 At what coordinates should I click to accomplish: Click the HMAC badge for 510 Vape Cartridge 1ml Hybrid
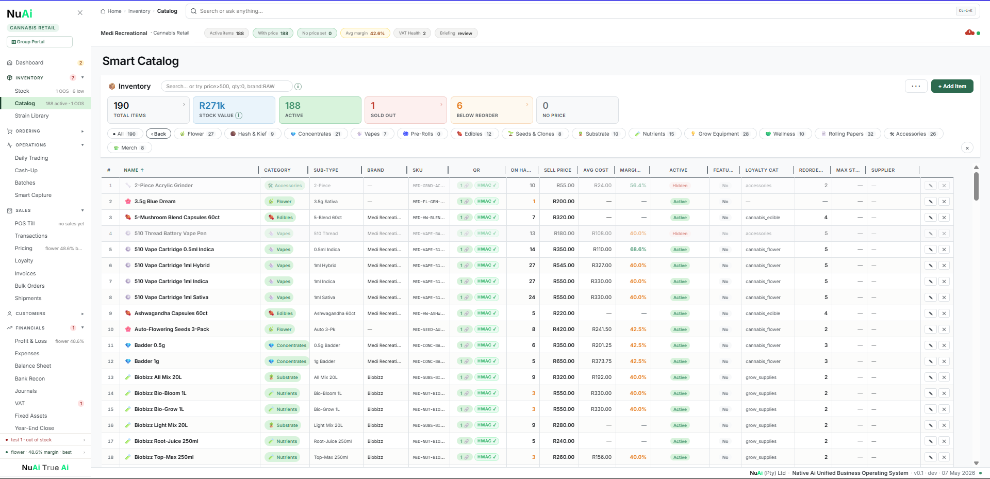pos(486,266)
